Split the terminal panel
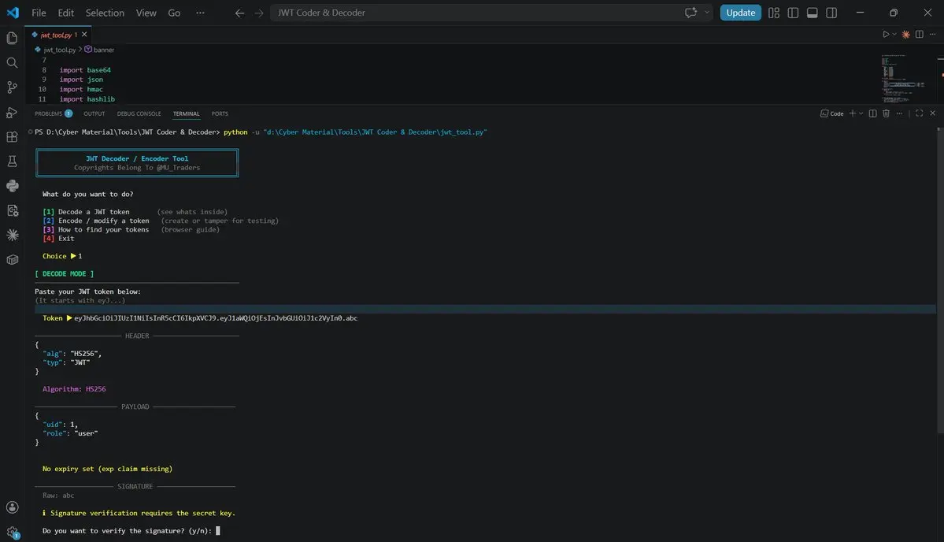944x542 pixels. (x=872, y=113)
